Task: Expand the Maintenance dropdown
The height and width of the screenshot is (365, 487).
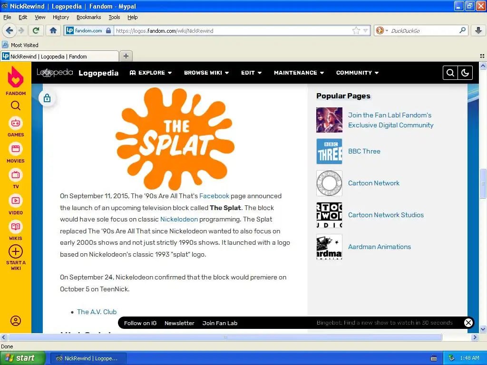Action: tap(299, 73)
